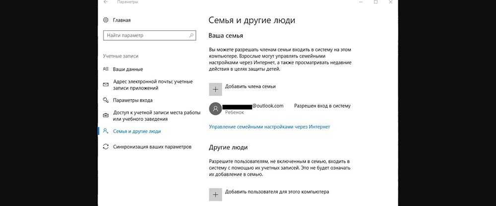
Task: Click the envelope icon for email accounts
Action: 106,85
